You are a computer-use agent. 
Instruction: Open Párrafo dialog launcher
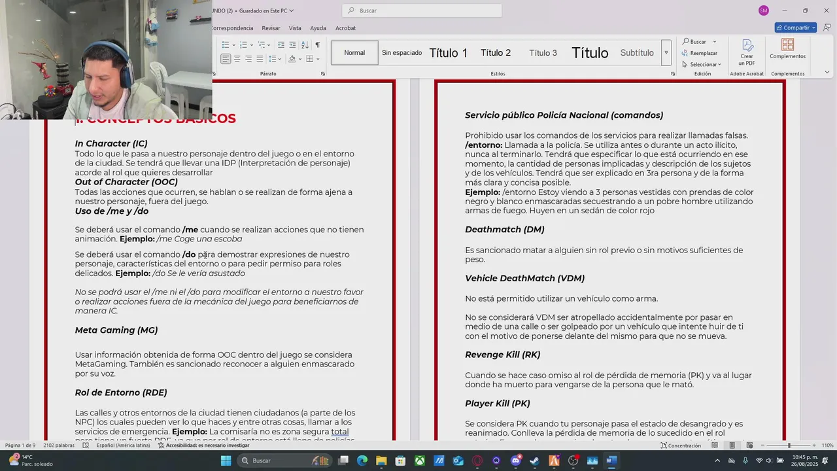tap(323, 74)
